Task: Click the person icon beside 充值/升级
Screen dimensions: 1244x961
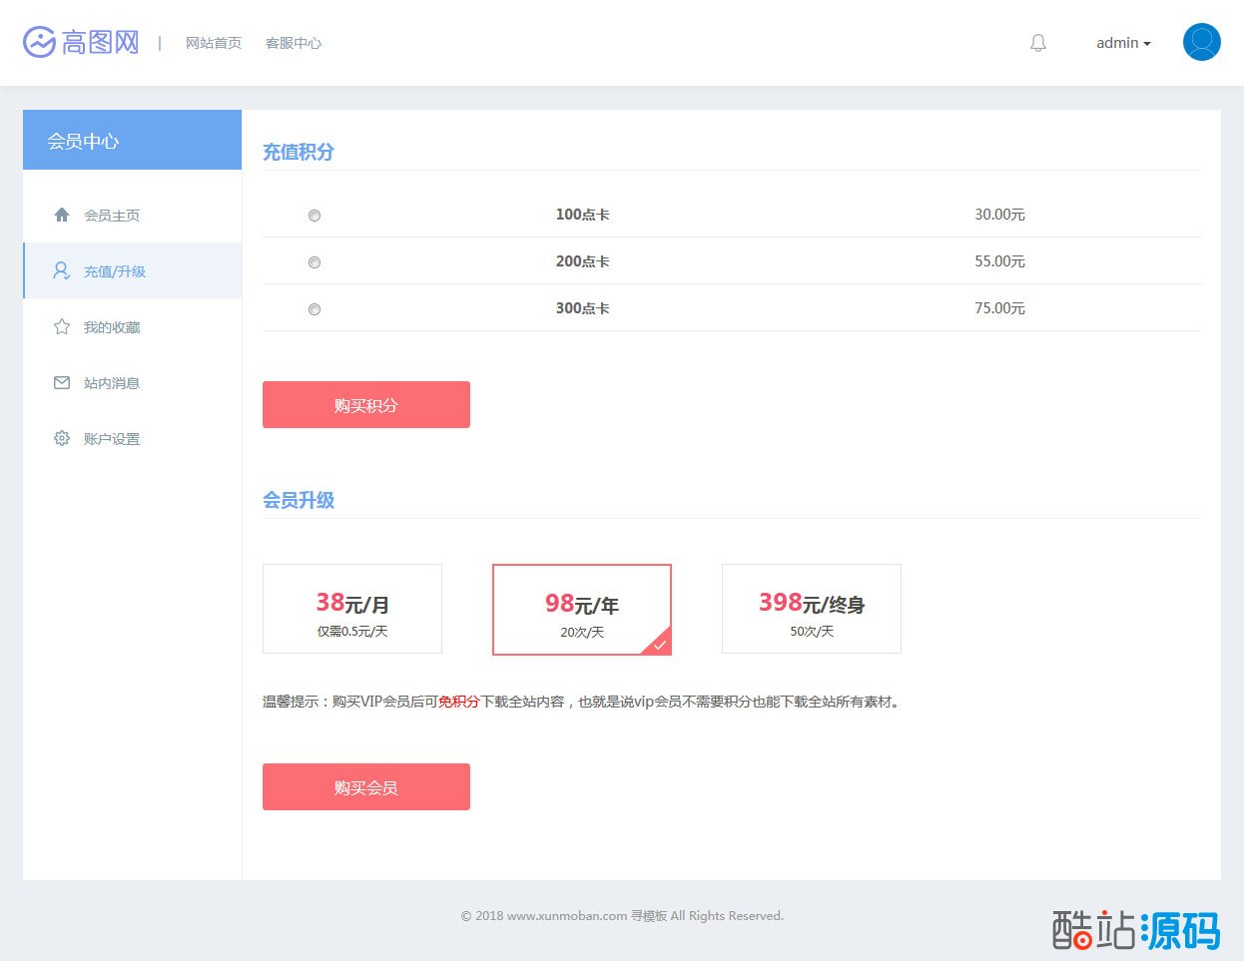Action: 62,271
